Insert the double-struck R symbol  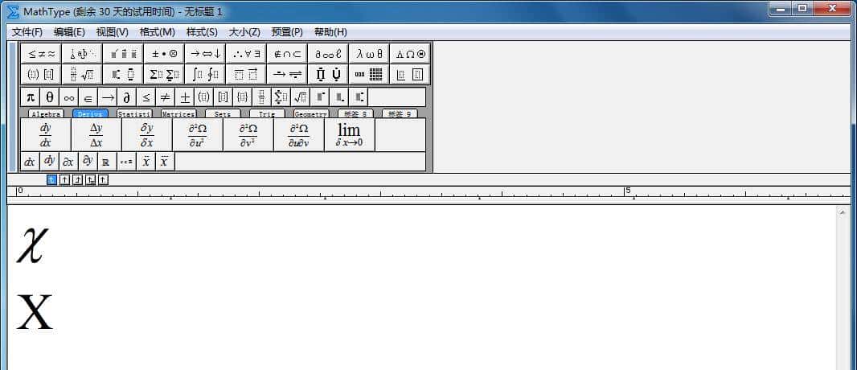(x=107, y=162)
